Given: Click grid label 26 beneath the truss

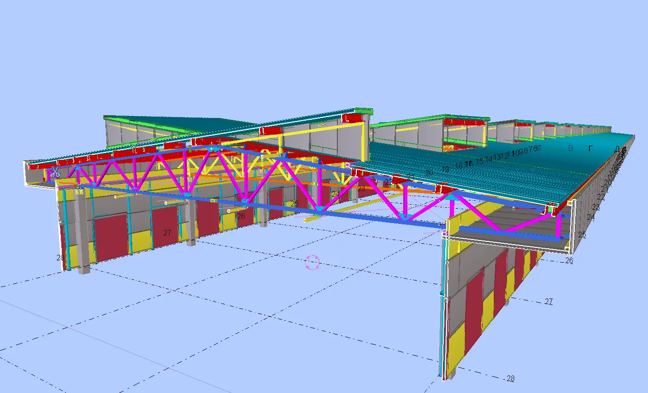Looking at the screenshot, I should (241, 216).
